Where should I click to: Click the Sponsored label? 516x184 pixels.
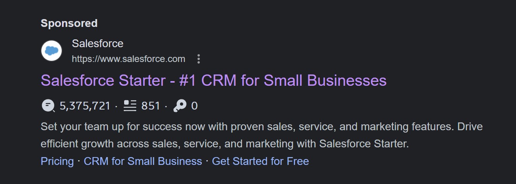pos(69,23)
